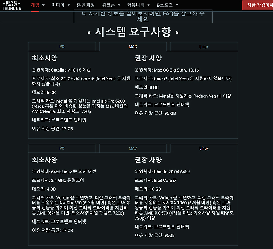Click the War Thunder logo
Viewport: 273px width, 249px height.
[11, 6]
